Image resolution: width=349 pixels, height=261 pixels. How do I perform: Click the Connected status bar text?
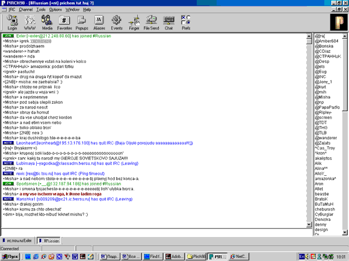click(x=10, y=249)
